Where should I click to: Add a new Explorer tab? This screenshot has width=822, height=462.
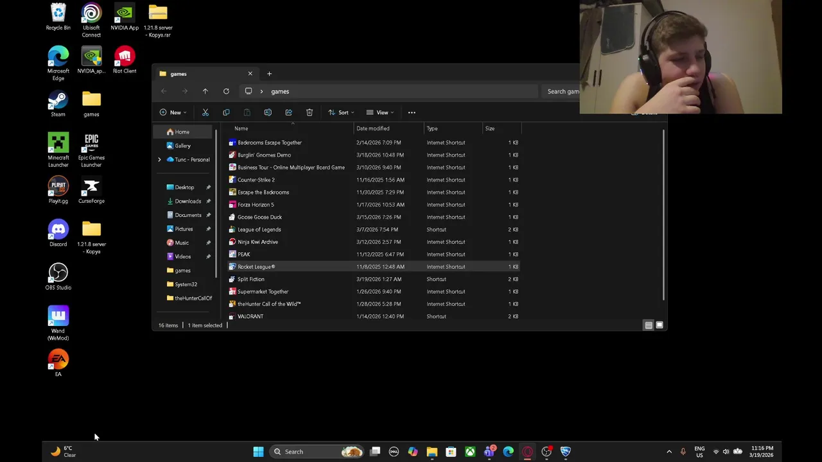tap(269, 74)
